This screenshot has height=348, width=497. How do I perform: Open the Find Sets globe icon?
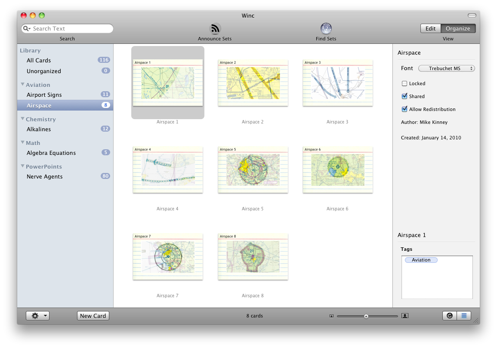point(326,28)
